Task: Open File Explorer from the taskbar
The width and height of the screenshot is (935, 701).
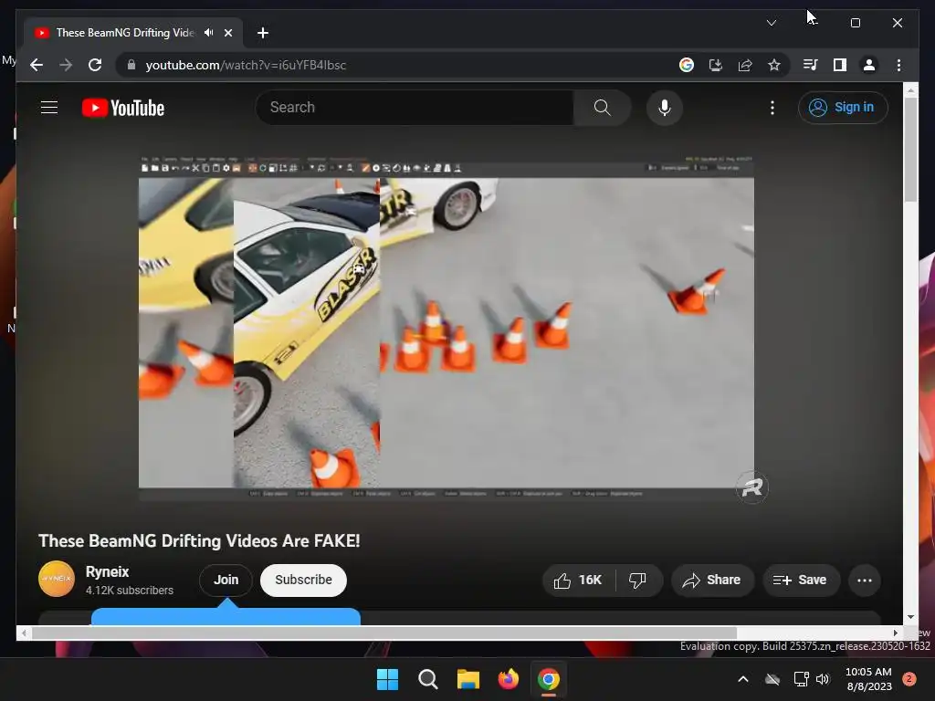Action: tap(468, 679)
